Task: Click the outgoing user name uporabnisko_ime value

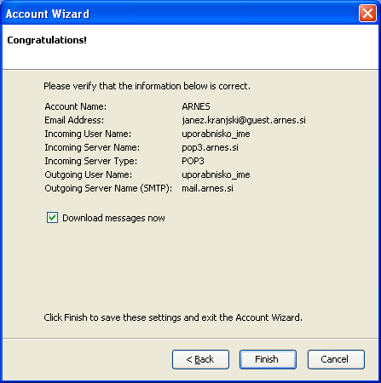Action: coord(216,174)
